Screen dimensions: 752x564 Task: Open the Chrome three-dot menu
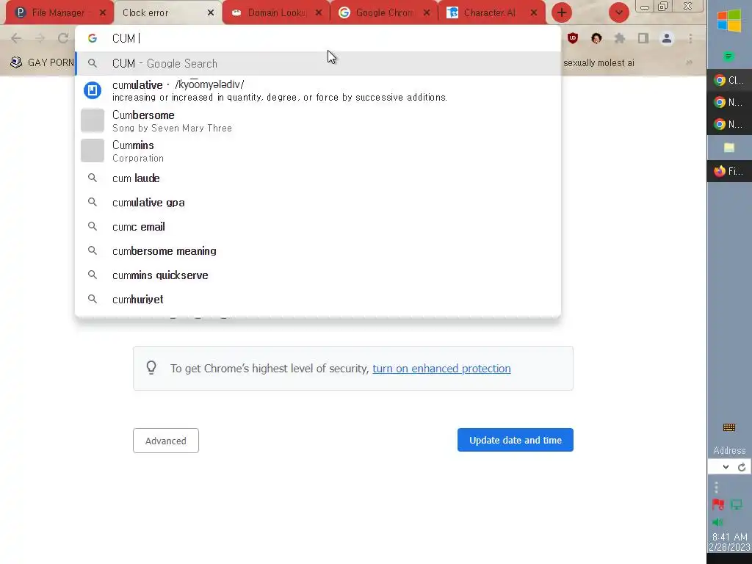click(690, 38)
